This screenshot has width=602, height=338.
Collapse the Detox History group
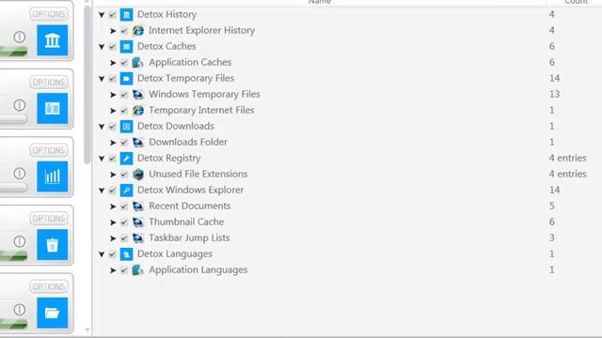[x=102, y=15]
